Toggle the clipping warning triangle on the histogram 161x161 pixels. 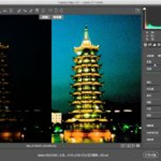[x=144, y=9]
